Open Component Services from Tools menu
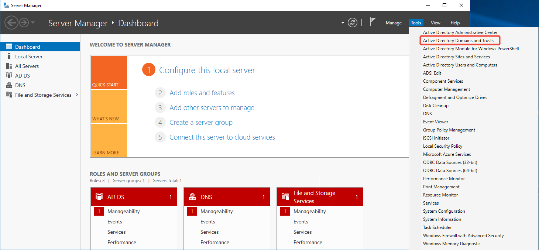The height and width of the screenshot is (250, 539). [x=443, y=81]
